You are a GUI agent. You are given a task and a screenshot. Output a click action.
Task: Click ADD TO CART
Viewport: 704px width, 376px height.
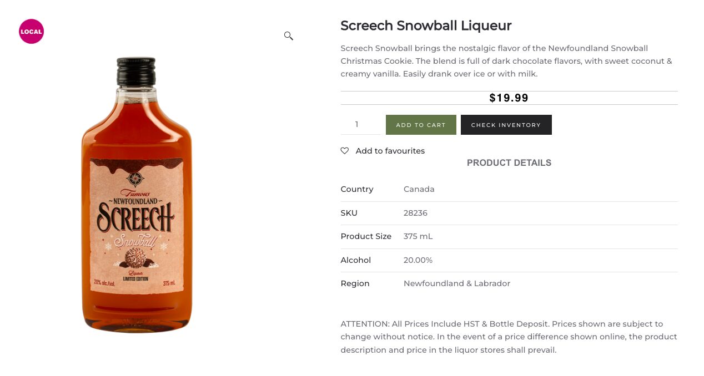click(x=421, y=125)
